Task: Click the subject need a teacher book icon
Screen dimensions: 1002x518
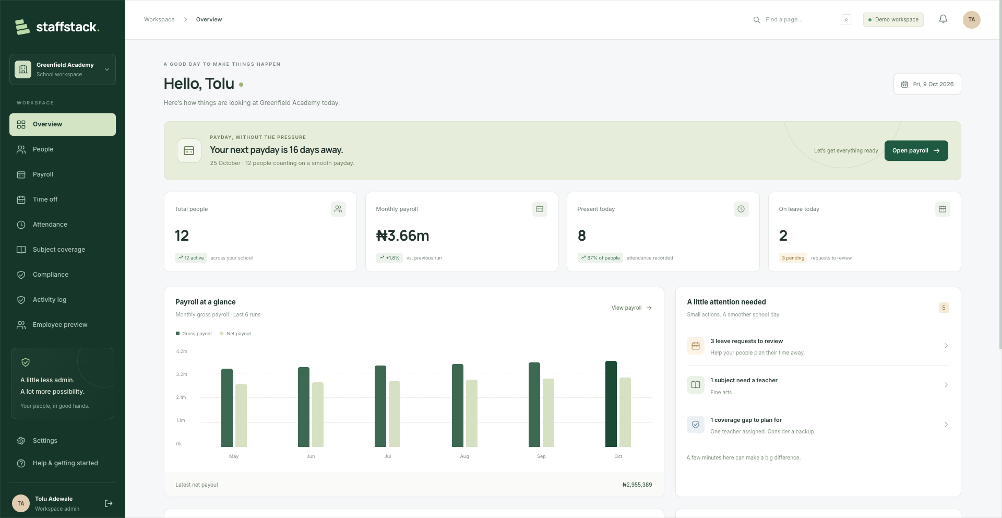Action: [696, 385]
